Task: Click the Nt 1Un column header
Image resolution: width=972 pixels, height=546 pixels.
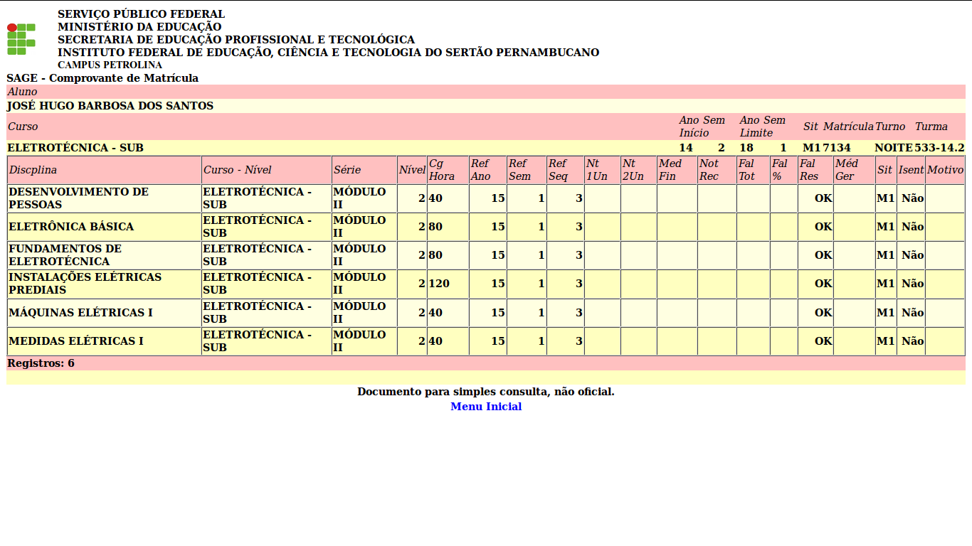Action: click(x=602, y=170)
